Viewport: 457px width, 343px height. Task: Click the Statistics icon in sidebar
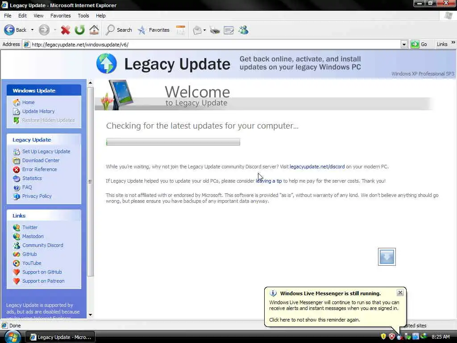coord(17,179)
